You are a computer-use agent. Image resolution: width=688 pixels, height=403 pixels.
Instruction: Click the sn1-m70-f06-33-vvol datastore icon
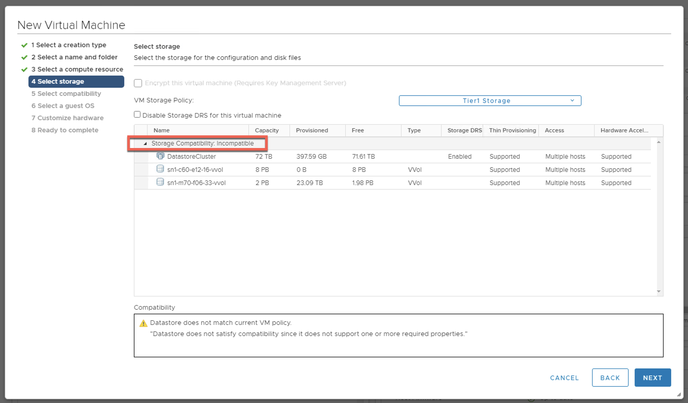pos(160,182)
